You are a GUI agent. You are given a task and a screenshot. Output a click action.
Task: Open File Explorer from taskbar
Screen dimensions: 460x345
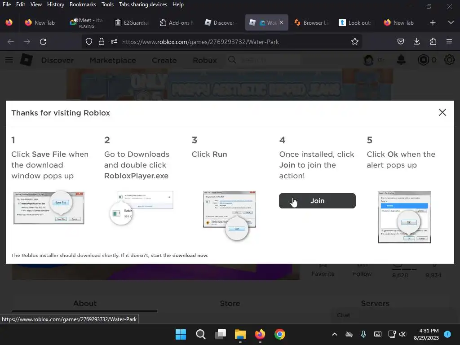coord(240,334)
